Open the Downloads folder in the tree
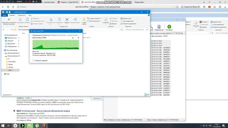Viewport: 228px width, 128px height. click(x=12, y=62)
